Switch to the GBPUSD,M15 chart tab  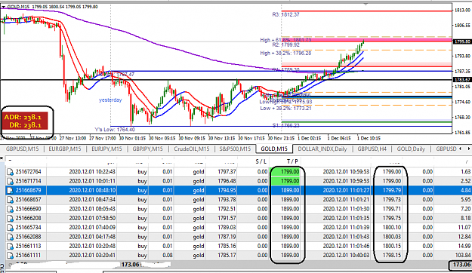pos(22,149)
